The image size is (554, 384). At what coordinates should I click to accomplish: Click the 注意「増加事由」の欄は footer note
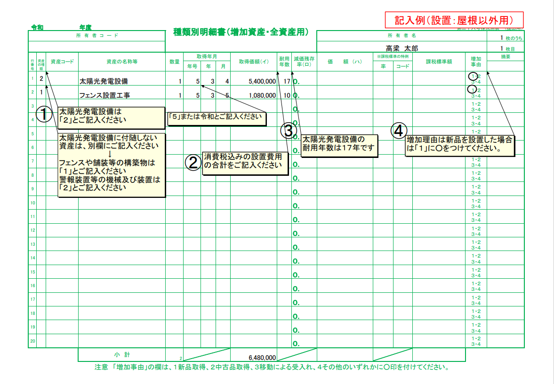[272, 367]
